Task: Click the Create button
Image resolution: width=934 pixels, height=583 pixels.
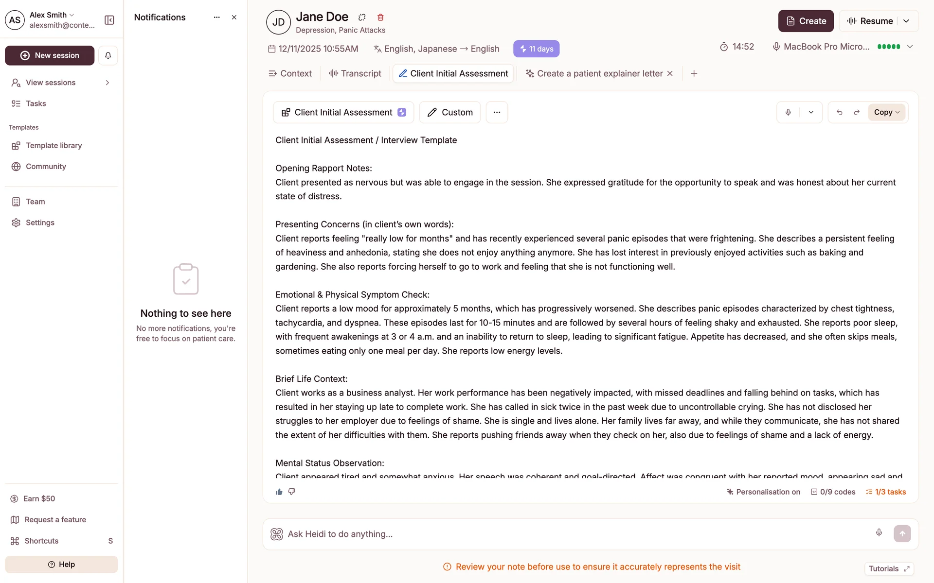Action: (x=806, y=21)
